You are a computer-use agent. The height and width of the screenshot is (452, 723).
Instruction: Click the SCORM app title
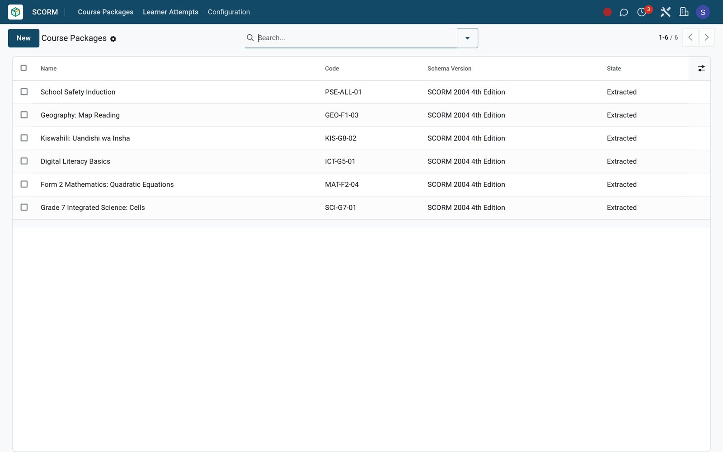45,12
